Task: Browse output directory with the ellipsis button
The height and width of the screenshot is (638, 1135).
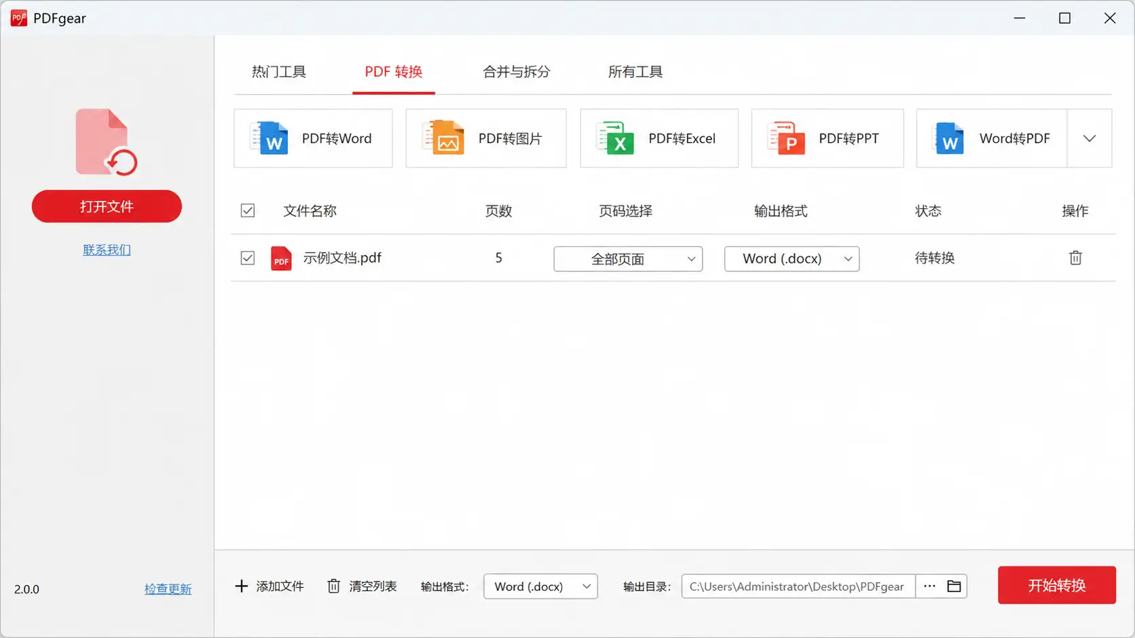Action: (x=929, y=586)
